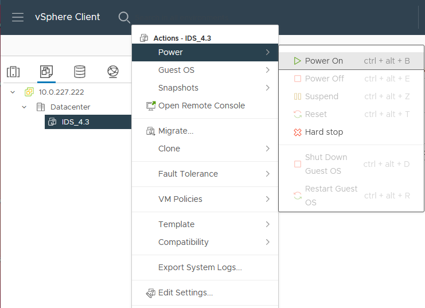Image resolution: width=425 pixels, height=308 pixels.
Task: Select IDS_4.3 VM in the tree
Action: pyautogui.click(x=88, y=122)
